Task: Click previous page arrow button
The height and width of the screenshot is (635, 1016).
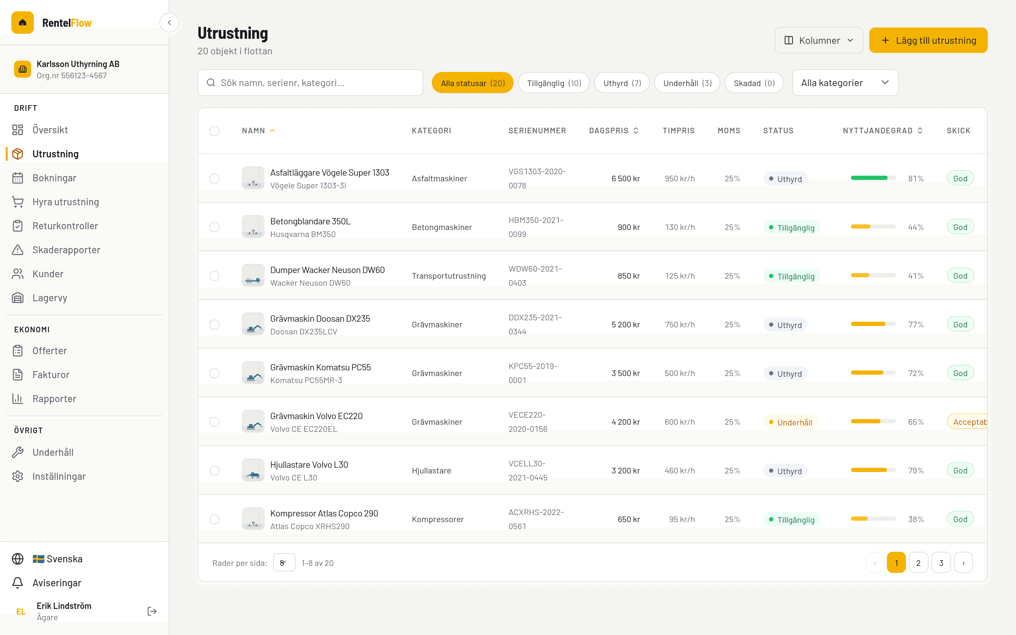Action: click(875, 563)
